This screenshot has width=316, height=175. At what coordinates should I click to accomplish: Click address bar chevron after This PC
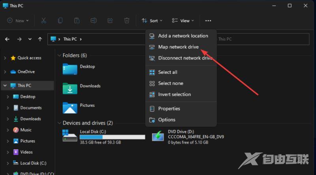tap(81, 39)
